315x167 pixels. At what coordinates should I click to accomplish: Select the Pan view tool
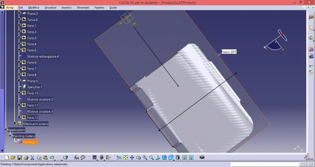(132, 158)
